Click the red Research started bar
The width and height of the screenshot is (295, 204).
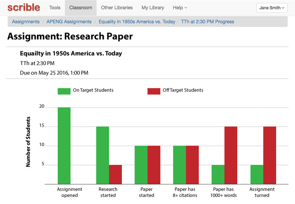click(115, 175)
